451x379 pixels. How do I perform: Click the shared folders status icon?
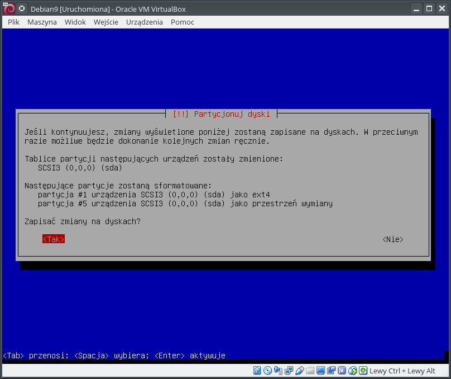(x=310, y=371)
